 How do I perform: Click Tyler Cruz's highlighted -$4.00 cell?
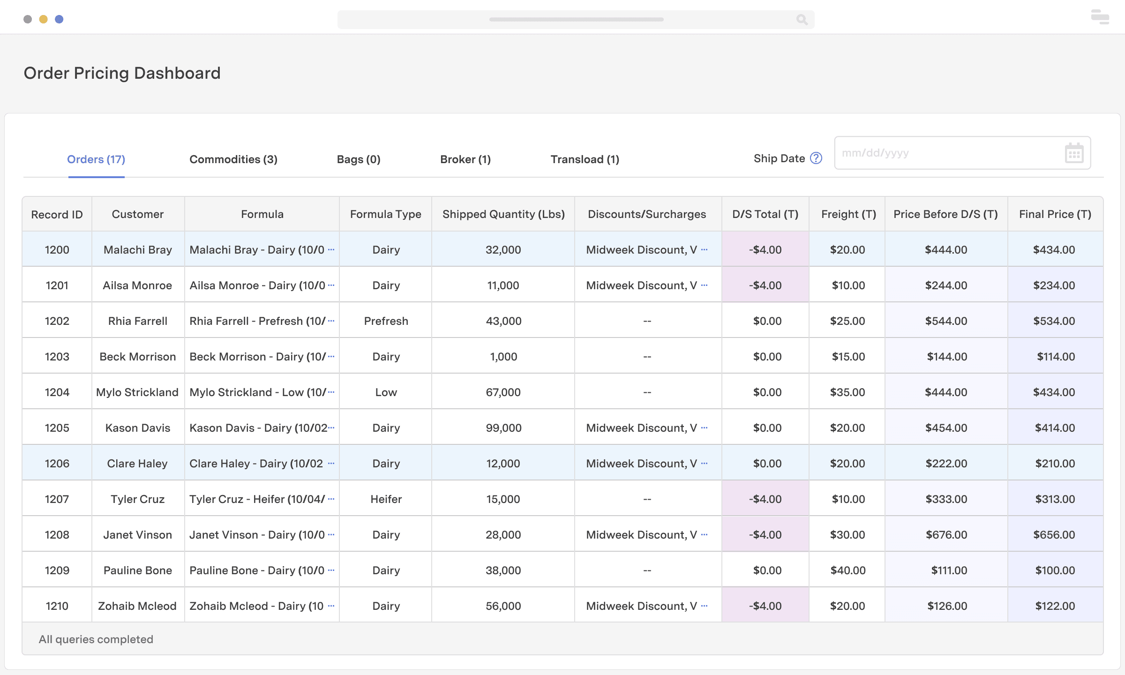click(x=765, y=498)
